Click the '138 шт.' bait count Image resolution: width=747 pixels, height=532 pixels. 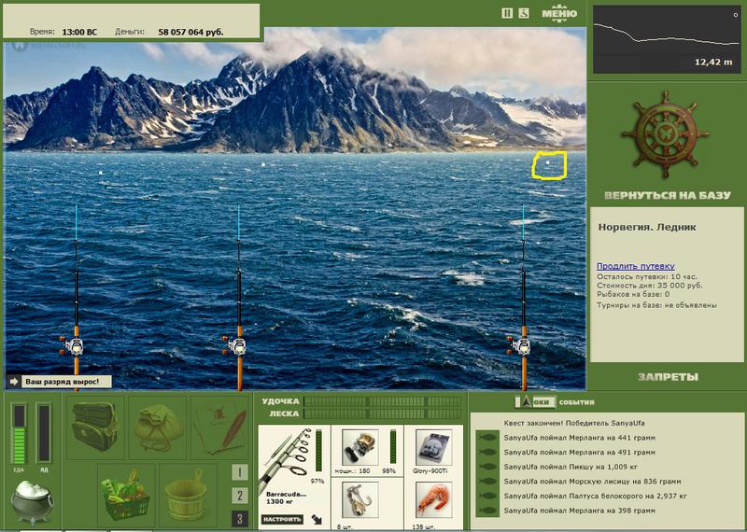tap(425, 527)
